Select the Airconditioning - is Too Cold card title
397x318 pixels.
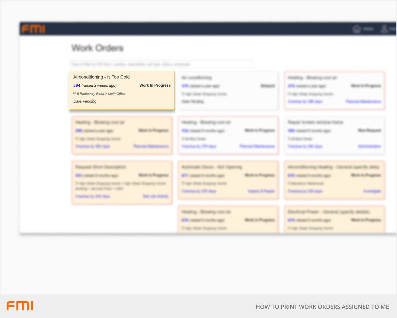point(101,77)
